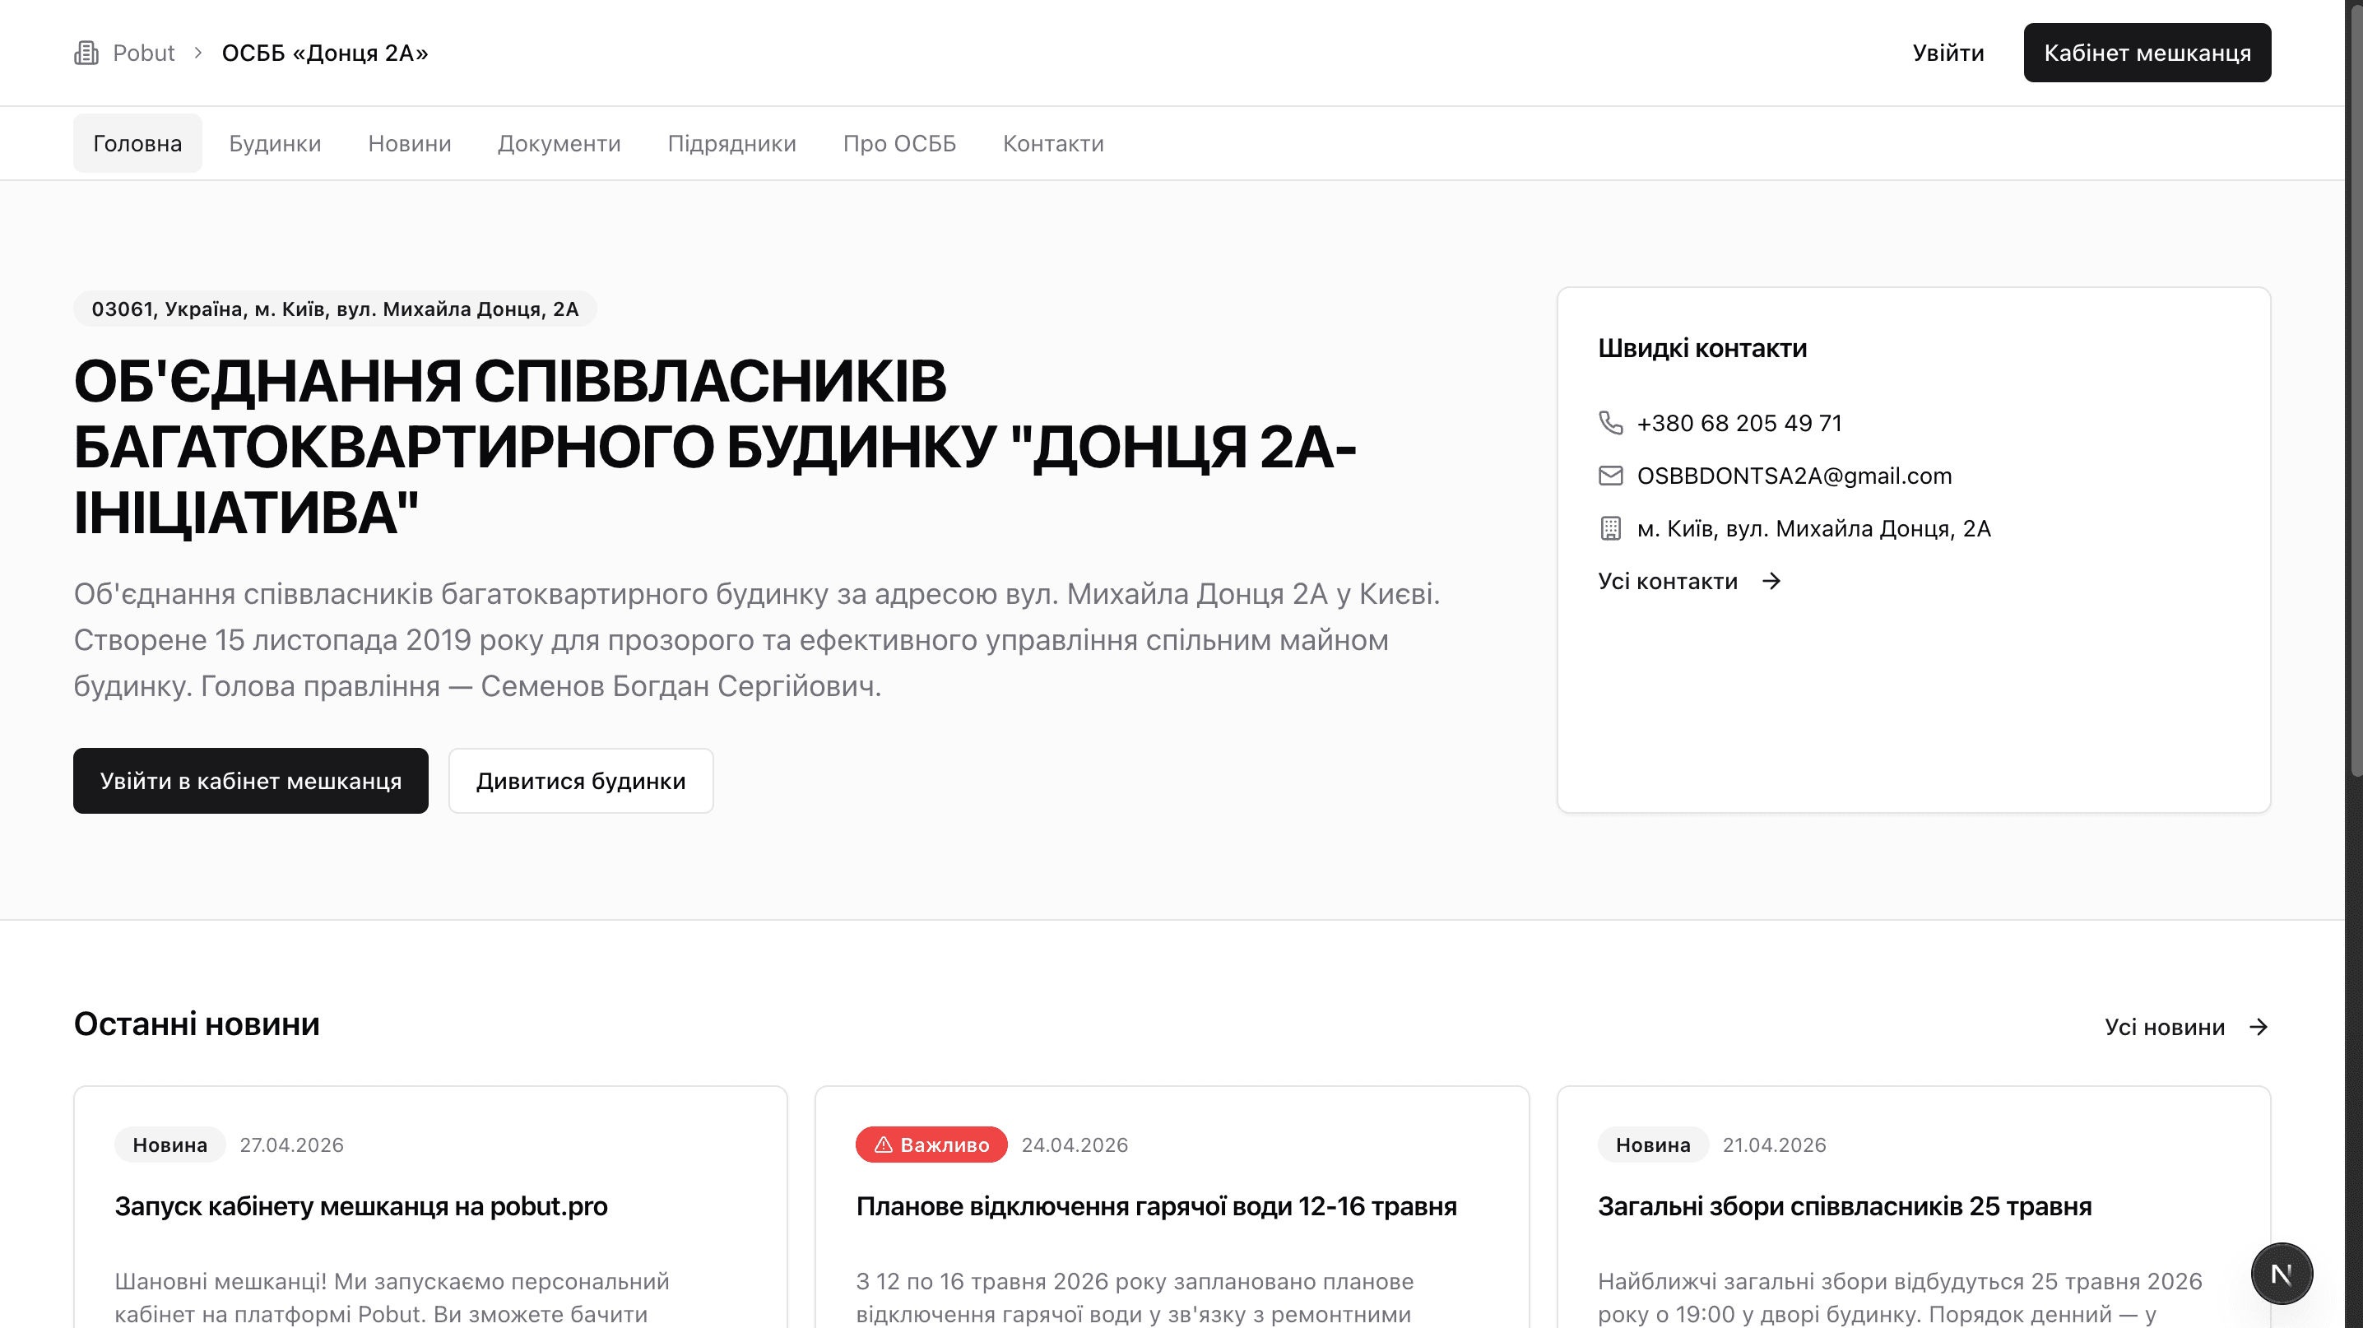Click address м. Київ, вул. Михайла Донця, 2А
This screenshot has height=1328, width=2363.
[1813, 528]
